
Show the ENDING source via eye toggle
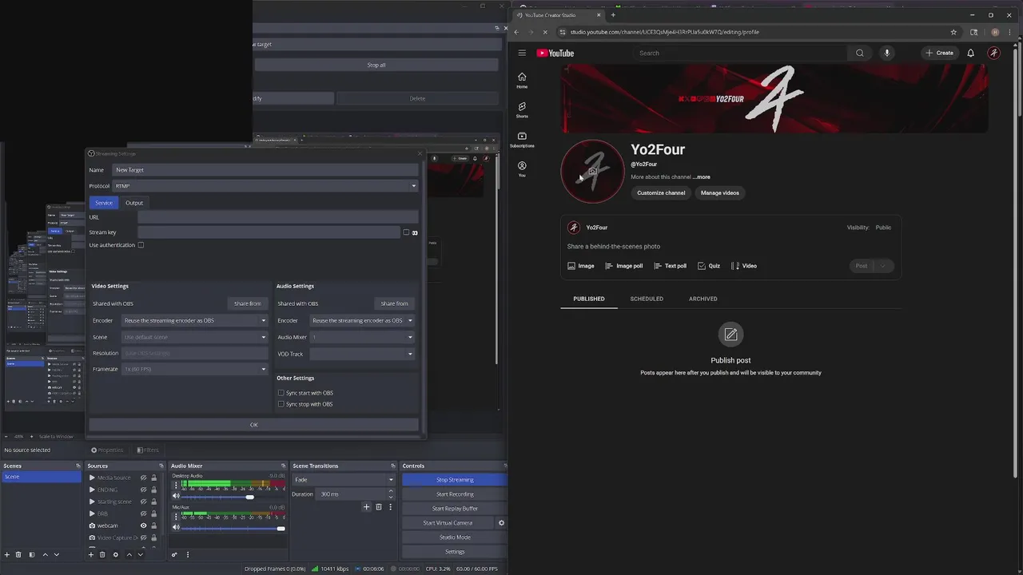143,490
